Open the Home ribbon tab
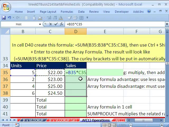Screen dimensions: 169x127 (x=19, y=12)
